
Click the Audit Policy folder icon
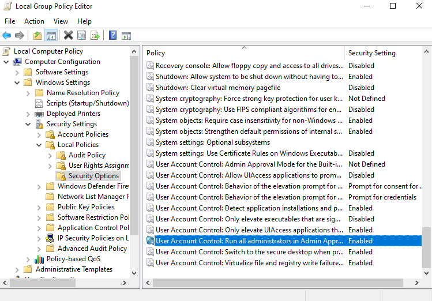[61, 155]
